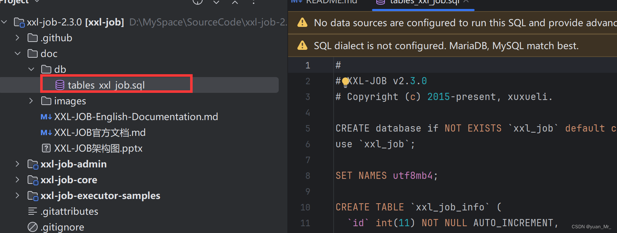Screen dimensions: 617x233
Task: Collapse the doc folder chevron
Action: 18,54
